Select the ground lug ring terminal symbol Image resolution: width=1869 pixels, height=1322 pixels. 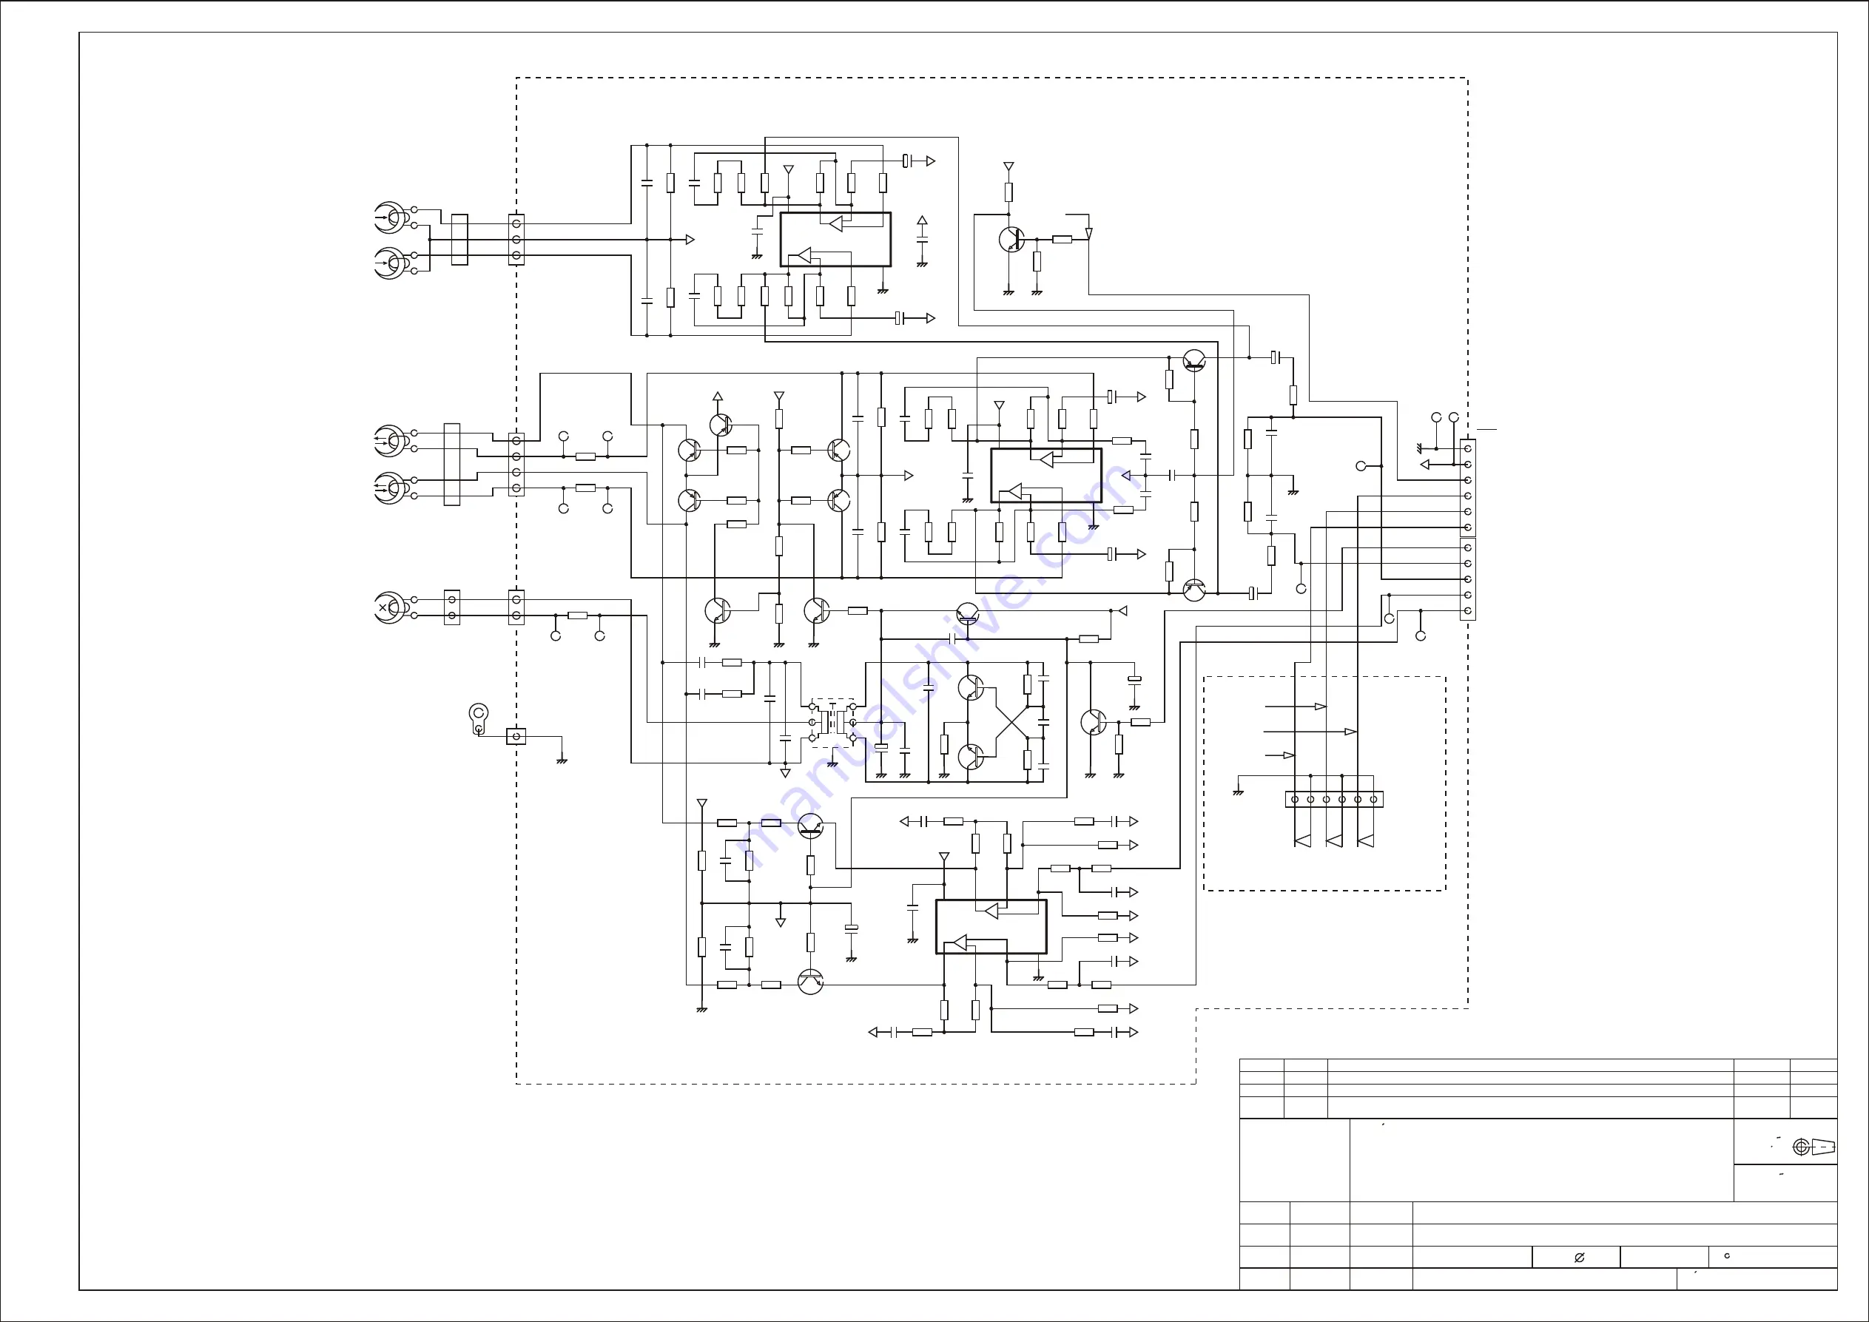coord(479,718)
